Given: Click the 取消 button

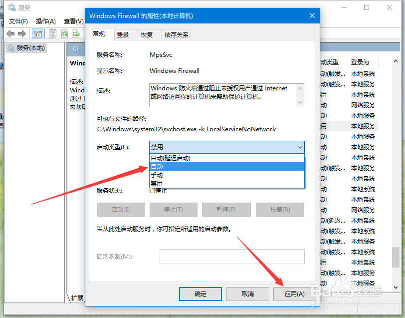Looking at the screenshot, I should [248, 294].
